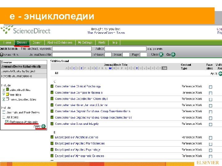This screenshot has height=166, width=222.
Task: Check Journals and Book Series checkbox
Action: (4, 113)
